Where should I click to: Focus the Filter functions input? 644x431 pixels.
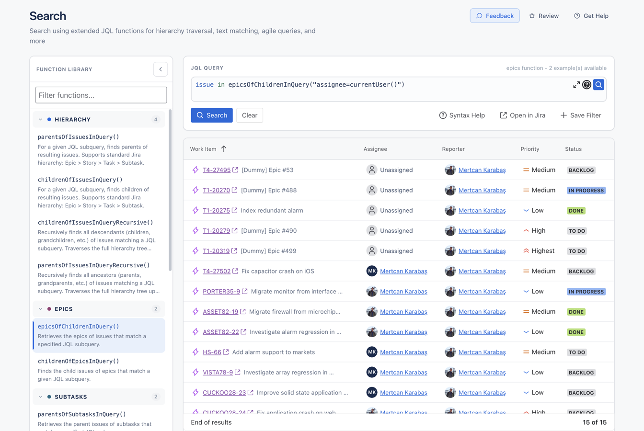point(101,95)
